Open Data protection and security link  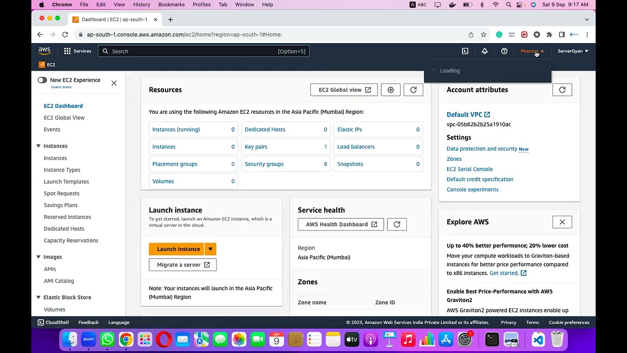coord(482,149)
